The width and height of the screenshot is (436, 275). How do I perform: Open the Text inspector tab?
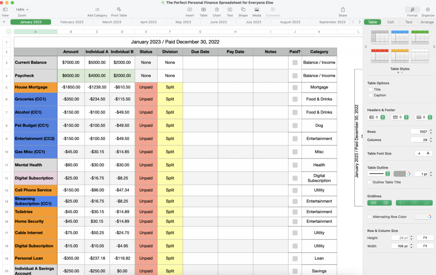tap(409, 22)
